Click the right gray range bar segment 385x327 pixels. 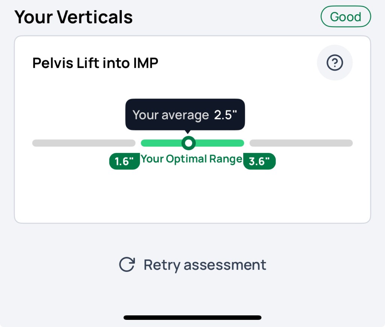pos(301,143)
